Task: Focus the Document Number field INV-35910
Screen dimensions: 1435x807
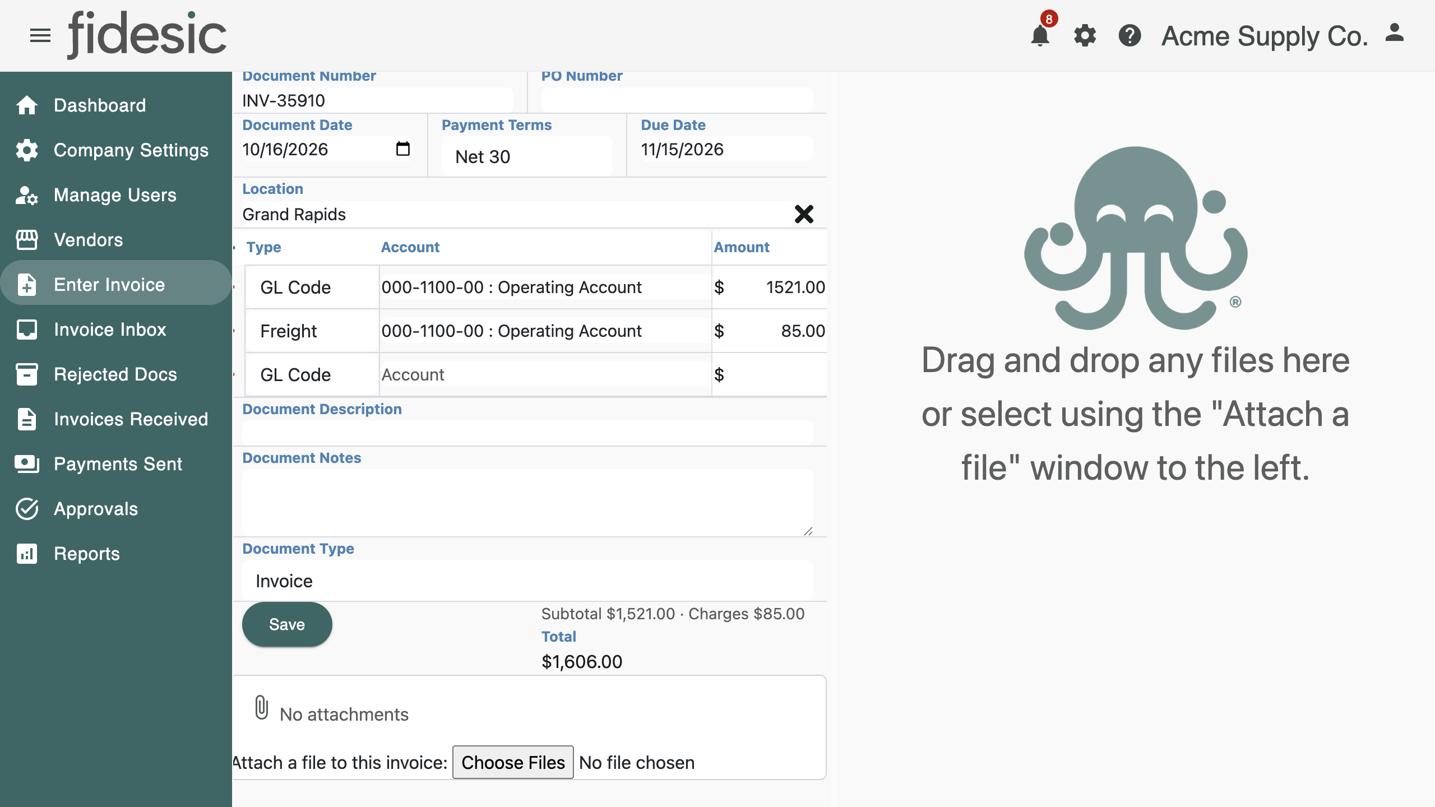Action: click(377, 100)
